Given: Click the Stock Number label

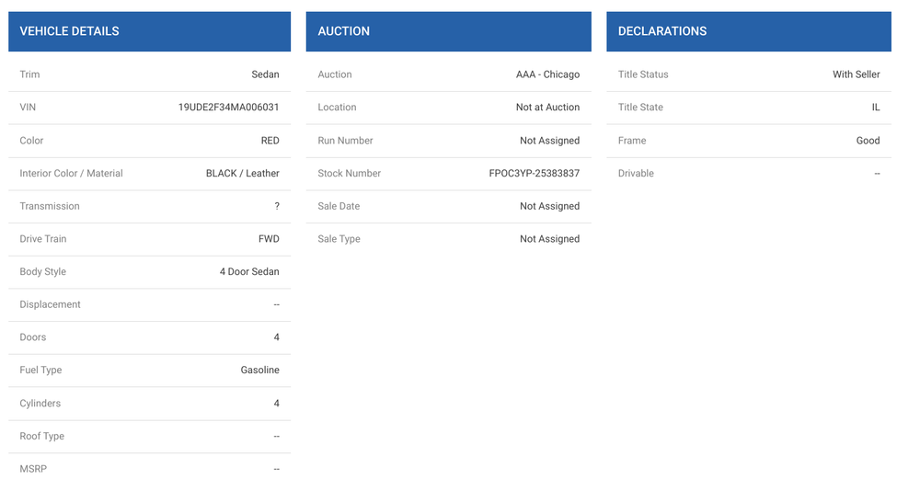Looking at the screenshot, I should pyautogui.click(x=349, y=174).
